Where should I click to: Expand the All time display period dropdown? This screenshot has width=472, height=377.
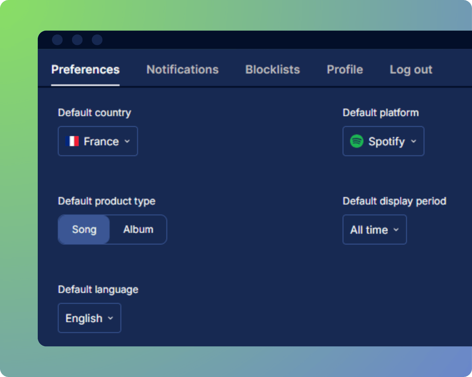(x=374, y=229)
